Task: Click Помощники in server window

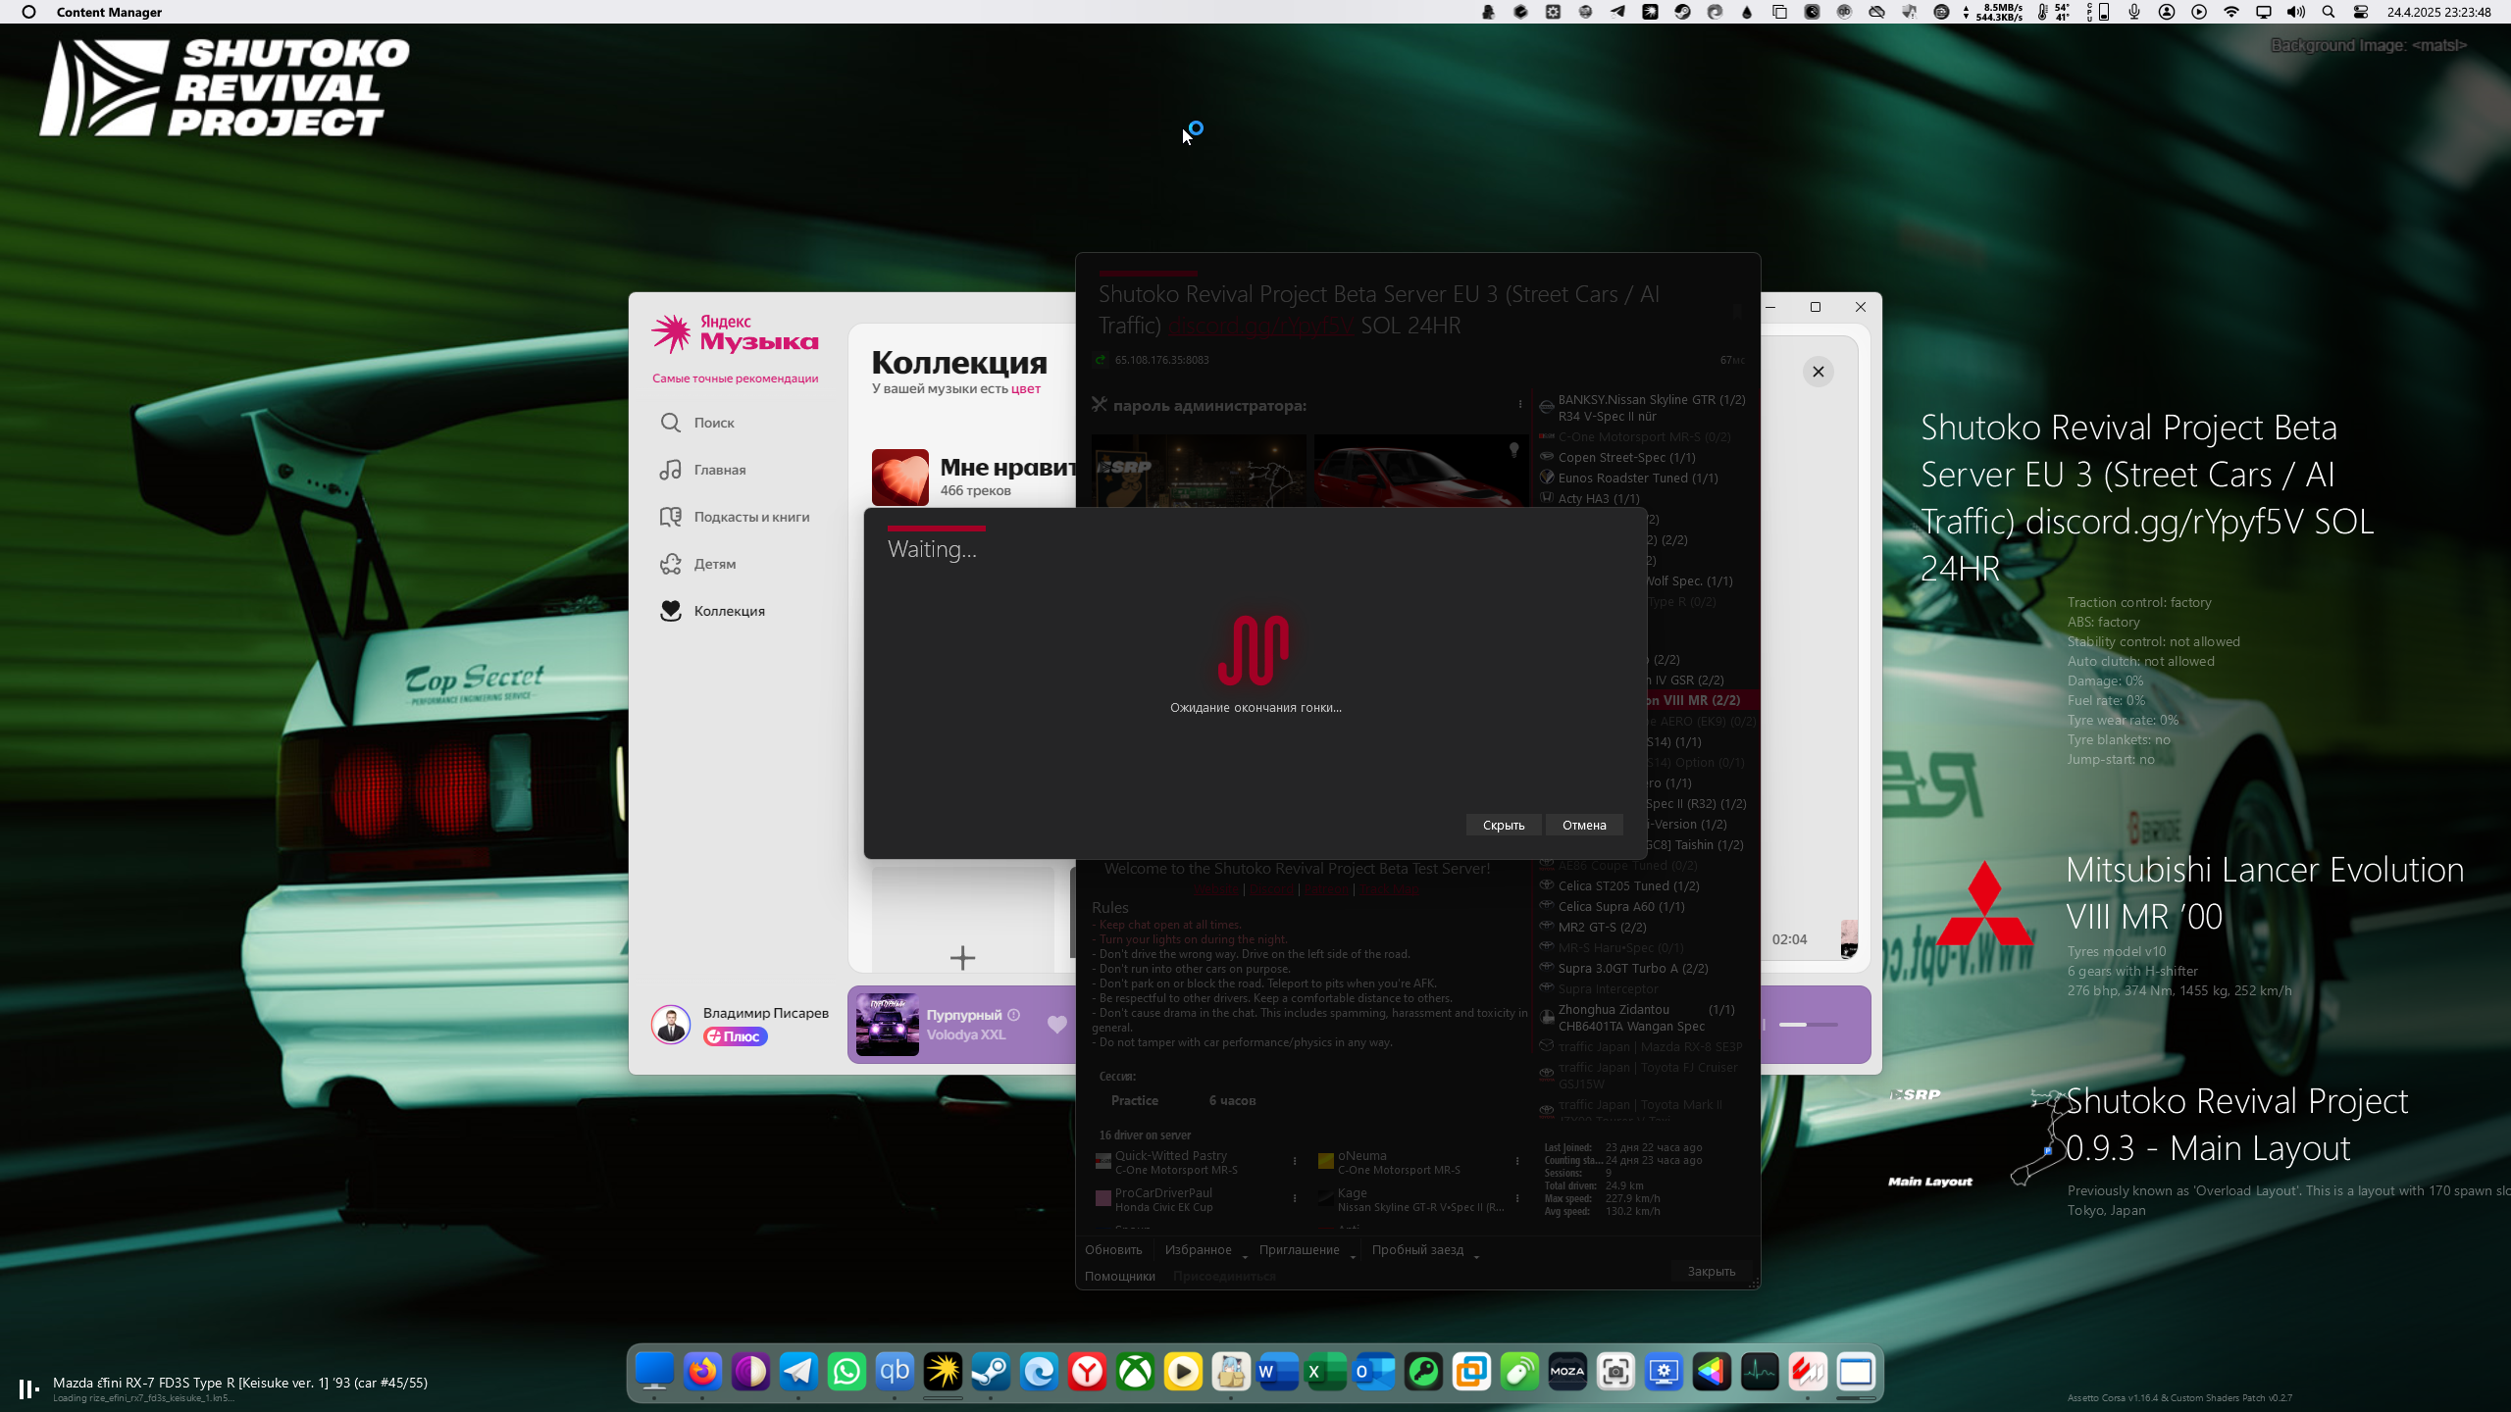Action: [x=1119, y=1277]
